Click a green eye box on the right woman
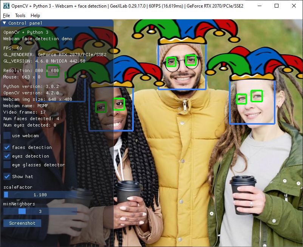303x247 pixels. click(x=257, y=96)
